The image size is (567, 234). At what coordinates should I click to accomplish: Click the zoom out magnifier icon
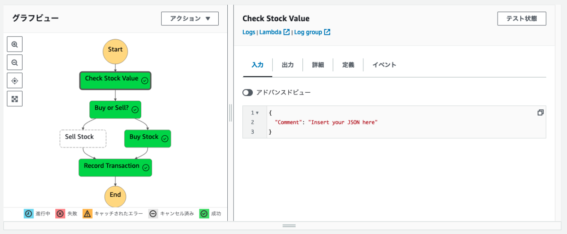pos(15,62)
